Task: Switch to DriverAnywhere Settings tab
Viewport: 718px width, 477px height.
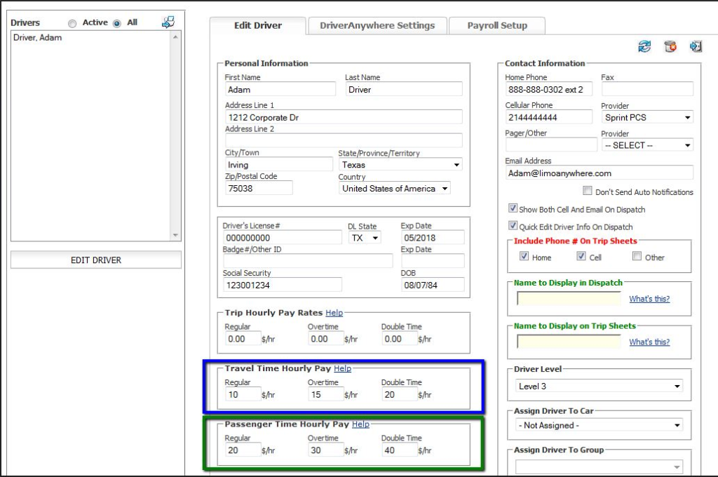Action: pyautogui.click(x=377, y=26)
